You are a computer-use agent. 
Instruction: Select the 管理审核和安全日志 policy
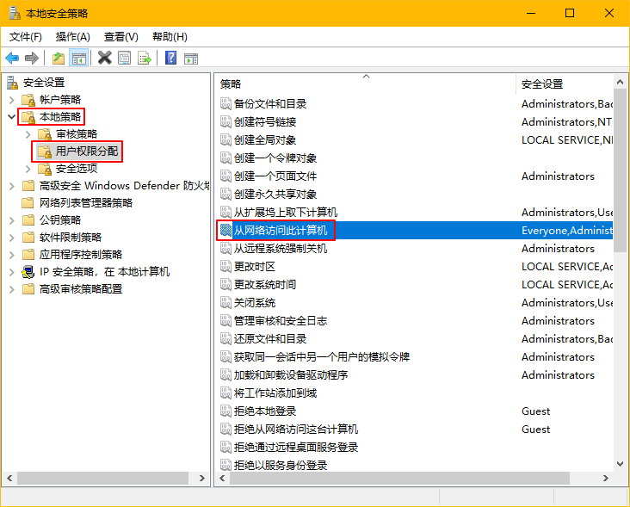(x=281, y=320)
